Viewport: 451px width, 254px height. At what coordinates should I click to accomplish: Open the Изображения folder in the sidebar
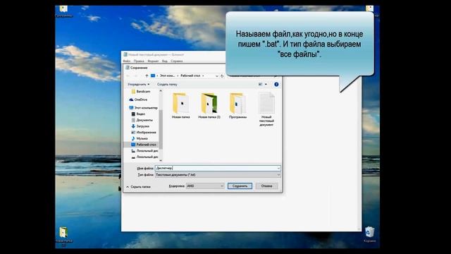(144, 133)
